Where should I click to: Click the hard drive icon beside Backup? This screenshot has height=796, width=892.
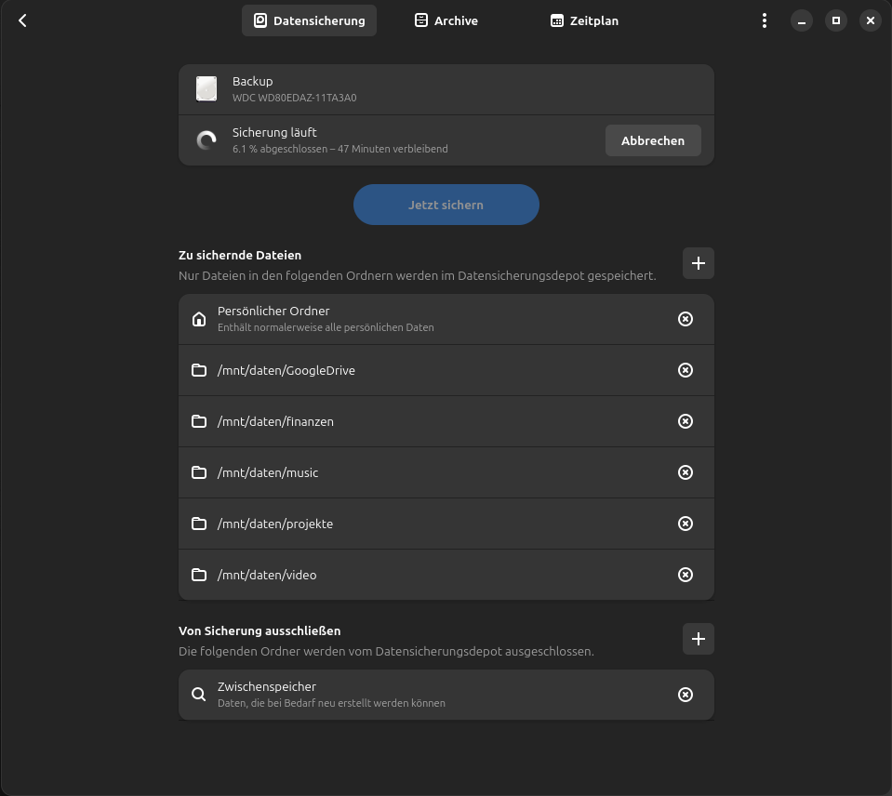tap(206, 89)
